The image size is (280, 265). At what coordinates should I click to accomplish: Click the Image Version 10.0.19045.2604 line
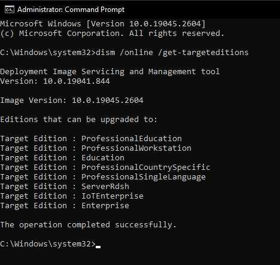72,100
